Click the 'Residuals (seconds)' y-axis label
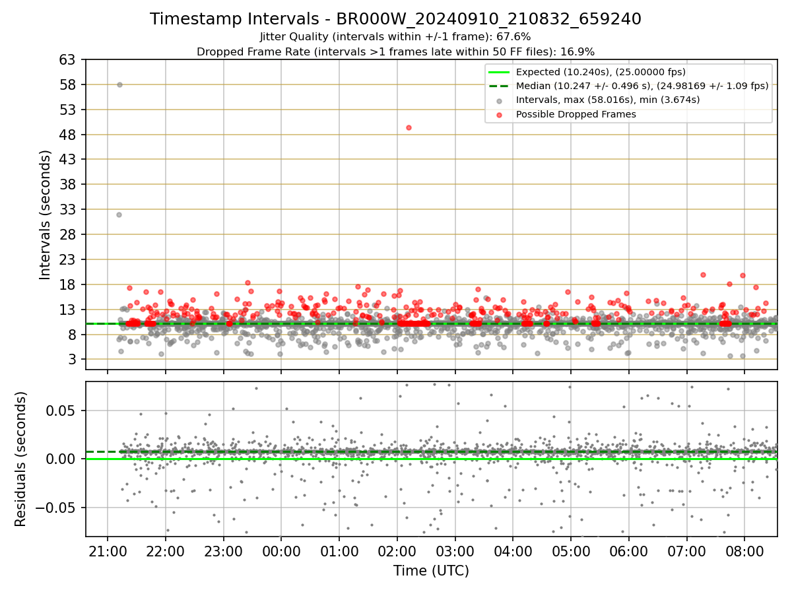This screenshot has height=594, width=792. [20, 459]
